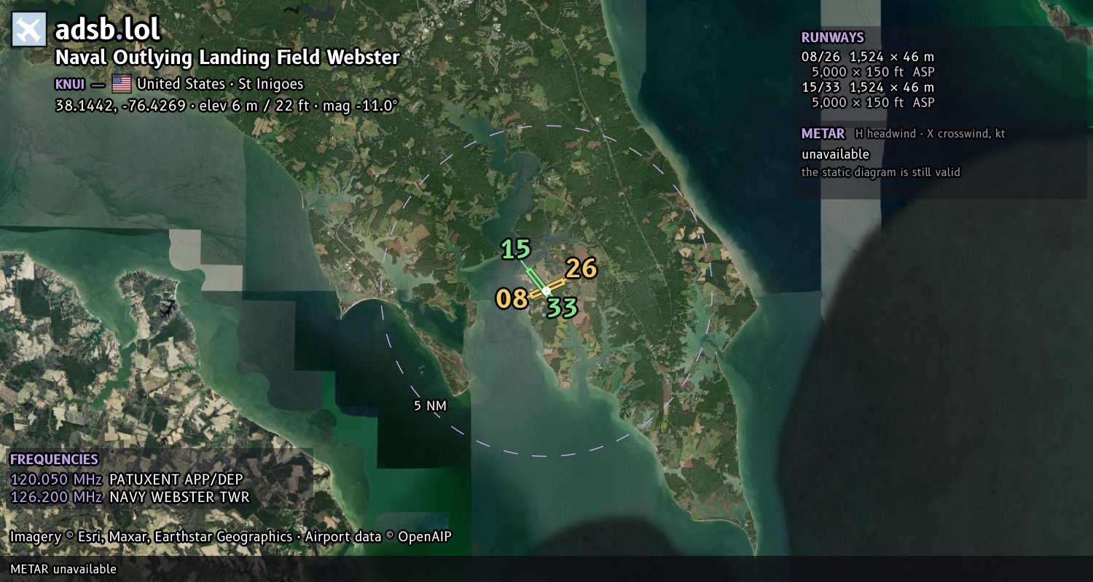
Task: Click the runway 33 label on map
Action: 563,308
